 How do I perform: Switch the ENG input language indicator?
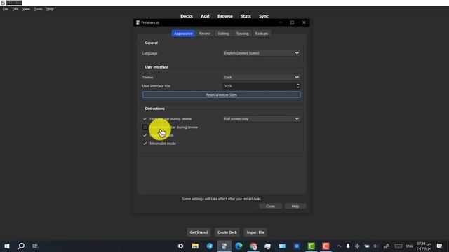pos(410,246)
